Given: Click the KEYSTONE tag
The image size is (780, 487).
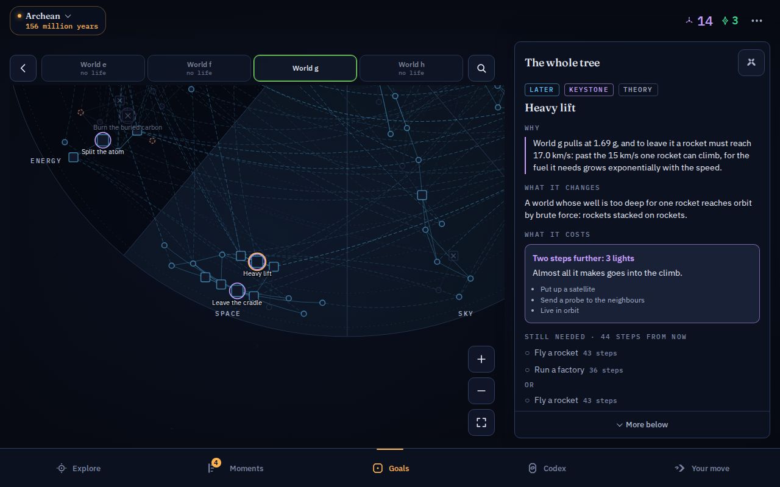Looking at the screenshot, I should [x=589, y=89].
